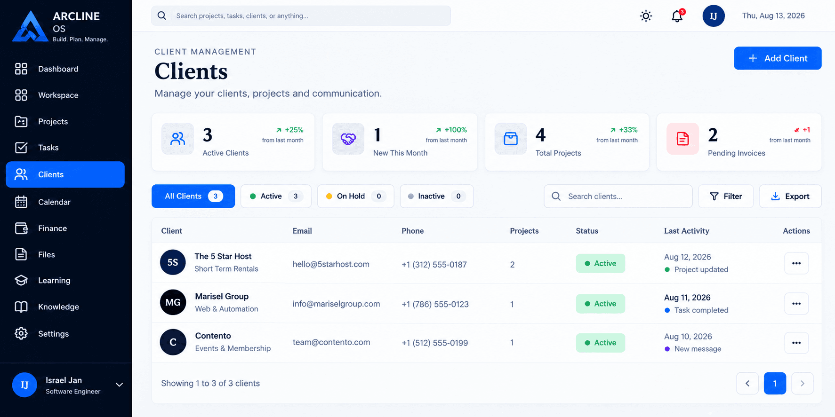
Task: Open the Contento client name
Action: tap(213, 336)
